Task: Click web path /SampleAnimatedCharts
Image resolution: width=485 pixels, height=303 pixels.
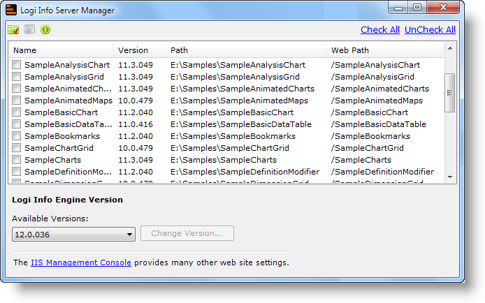Action: click(x=380, y=89)
